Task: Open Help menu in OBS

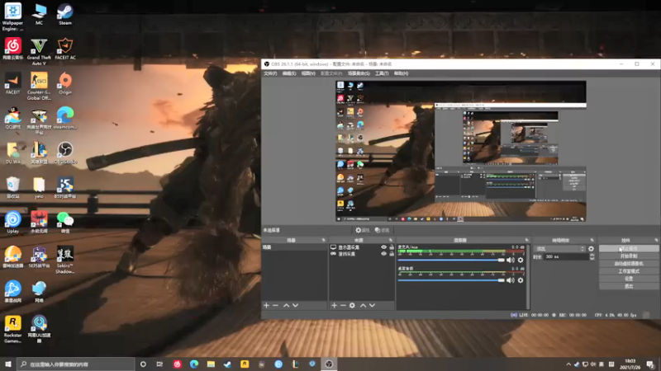Action: click(401, 73)
